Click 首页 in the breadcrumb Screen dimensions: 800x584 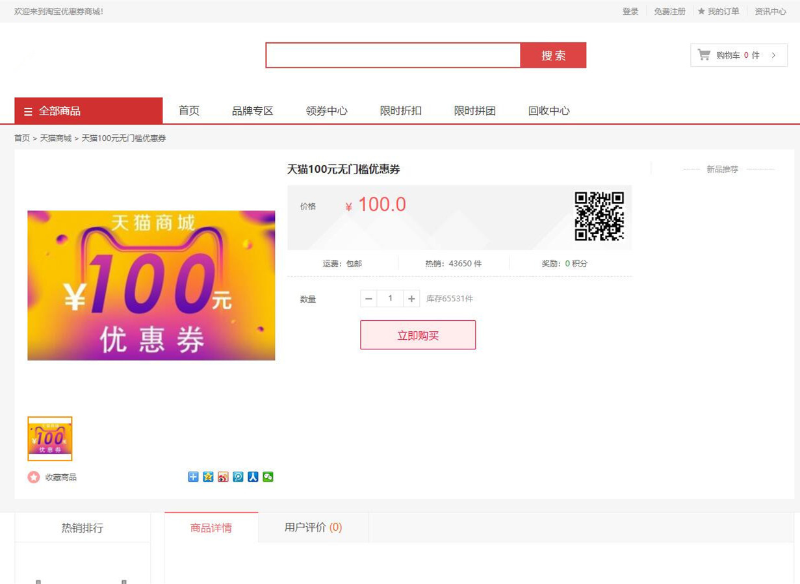22,138
